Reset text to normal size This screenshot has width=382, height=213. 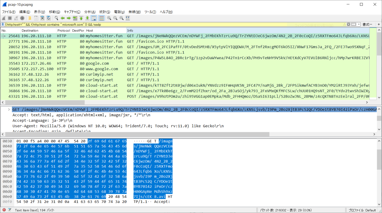coord(122,18)
